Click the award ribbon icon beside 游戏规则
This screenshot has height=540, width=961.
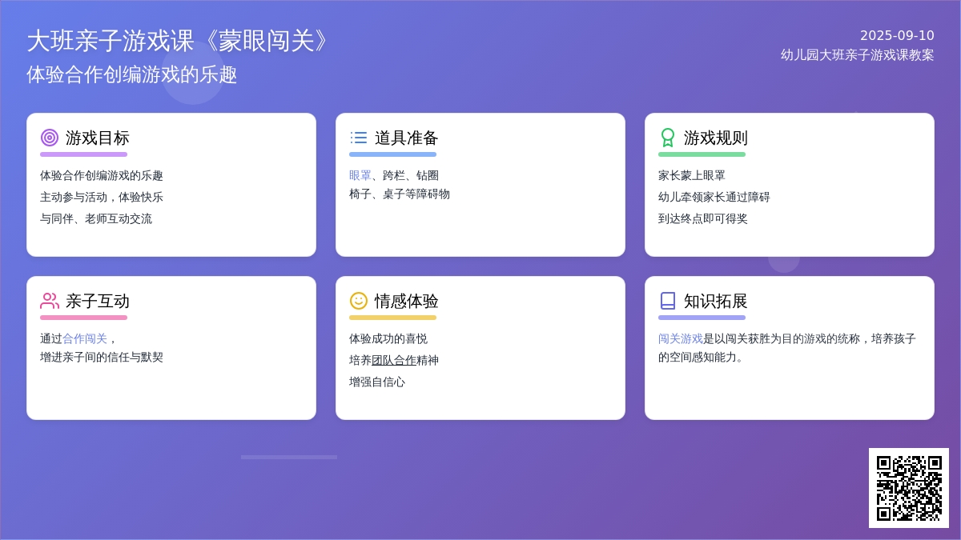668,138
